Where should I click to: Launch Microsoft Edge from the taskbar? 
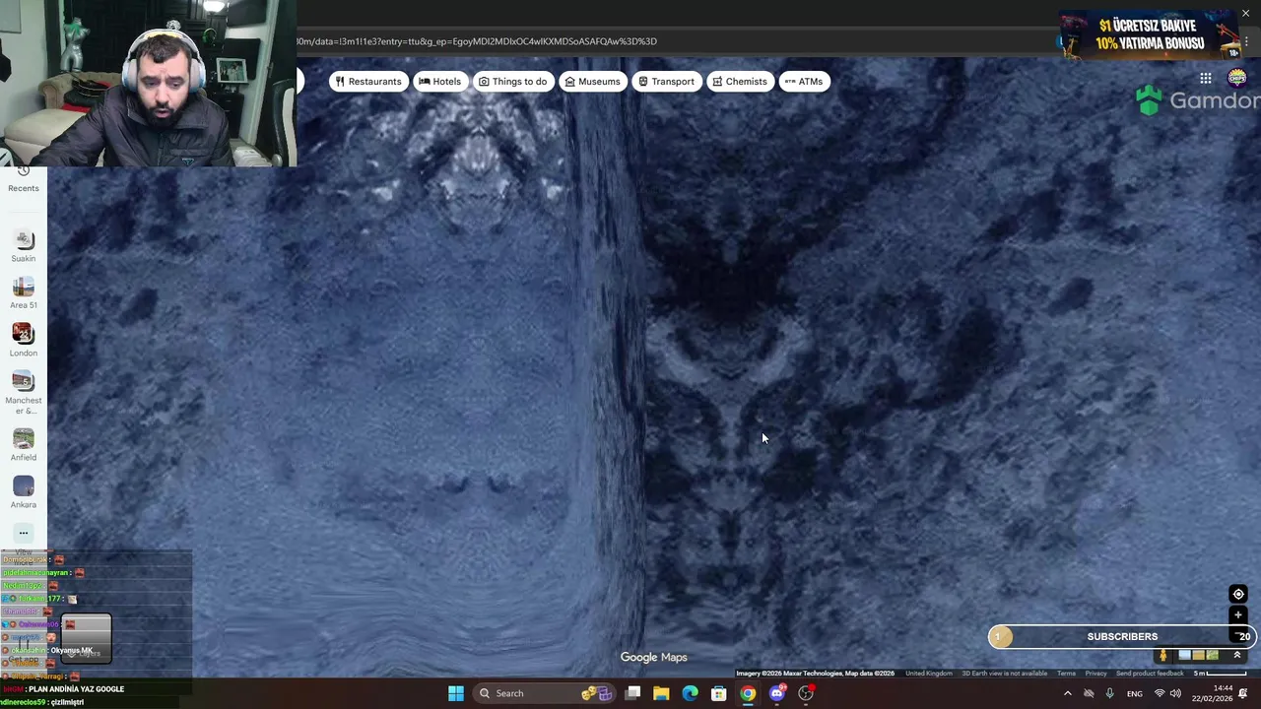coord(690,693)
